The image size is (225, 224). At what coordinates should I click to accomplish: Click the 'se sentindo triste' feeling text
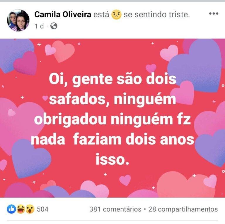click(x=156, y=15)
